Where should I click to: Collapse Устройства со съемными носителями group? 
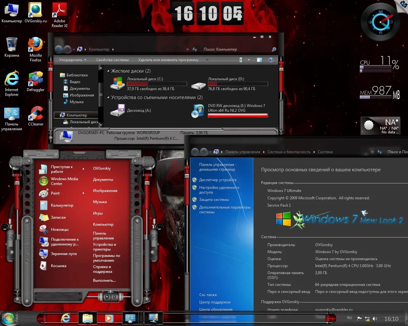(x=108, y=97)
